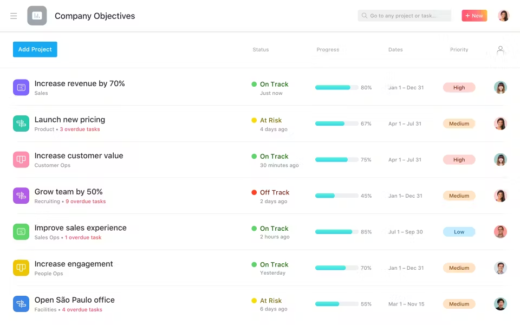Screen dimensions: 520x325
Task: Click the owner column person icon
Action: coord(500,50)
